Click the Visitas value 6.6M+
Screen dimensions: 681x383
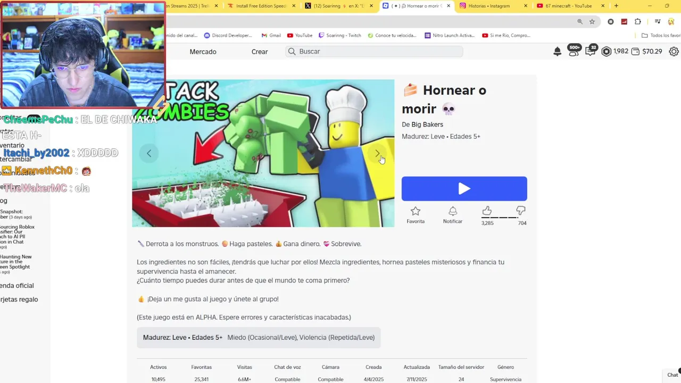coord(244,379)
